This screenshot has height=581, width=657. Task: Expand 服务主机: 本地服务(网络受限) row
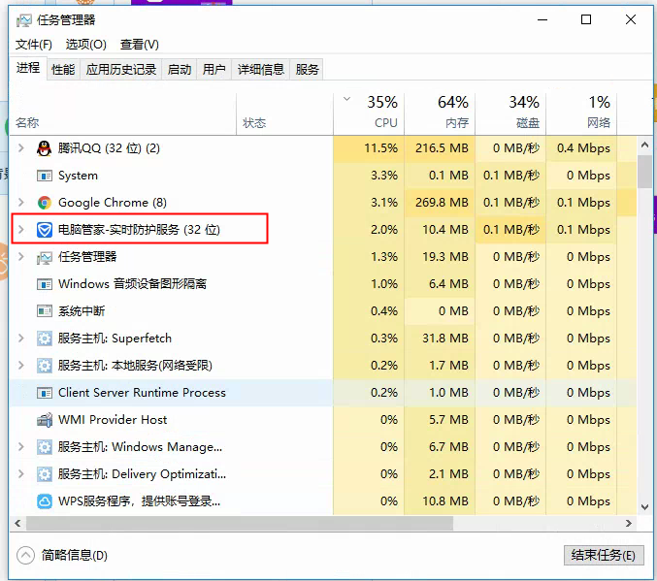tap(21, 366)
